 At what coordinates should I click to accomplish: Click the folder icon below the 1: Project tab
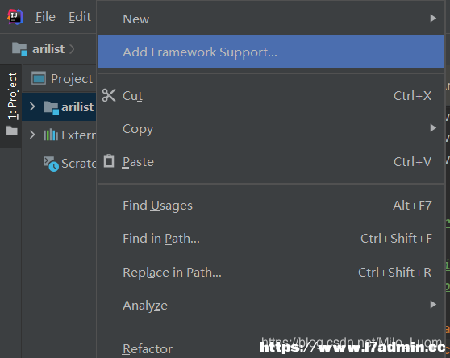[12, 131]
